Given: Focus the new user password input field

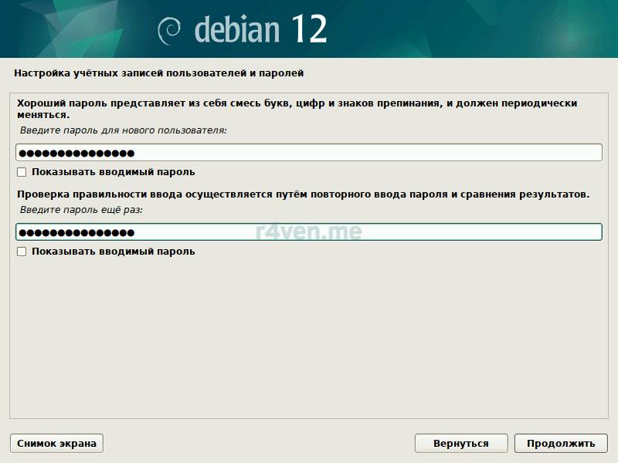Looking at the screenshot, I should (348, 153).
